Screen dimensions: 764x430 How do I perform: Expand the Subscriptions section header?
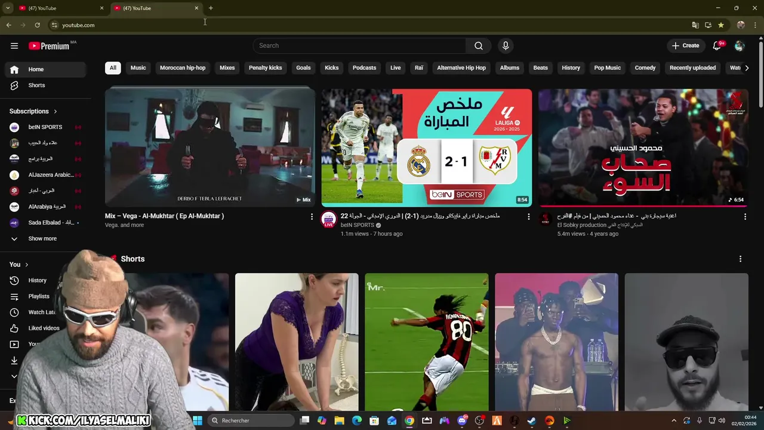coord(33,111)
